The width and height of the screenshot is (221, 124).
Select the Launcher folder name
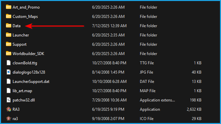(21, 35)
